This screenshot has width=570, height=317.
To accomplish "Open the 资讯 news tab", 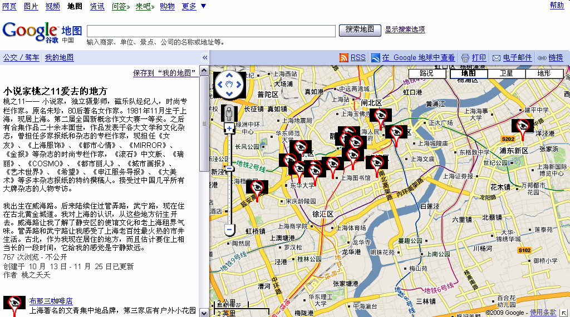I will coord(97,6).
